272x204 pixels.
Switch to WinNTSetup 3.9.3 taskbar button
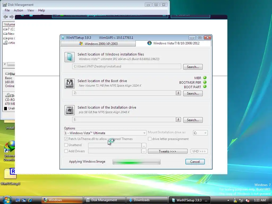coord(190,200)
